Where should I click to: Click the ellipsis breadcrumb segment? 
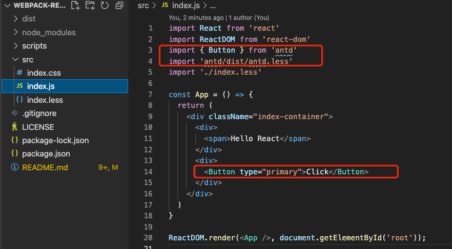click(x=213, y=6)
